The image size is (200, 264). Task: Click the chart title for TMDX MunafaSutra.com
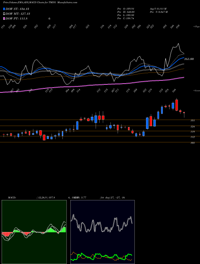pos(40,2)
